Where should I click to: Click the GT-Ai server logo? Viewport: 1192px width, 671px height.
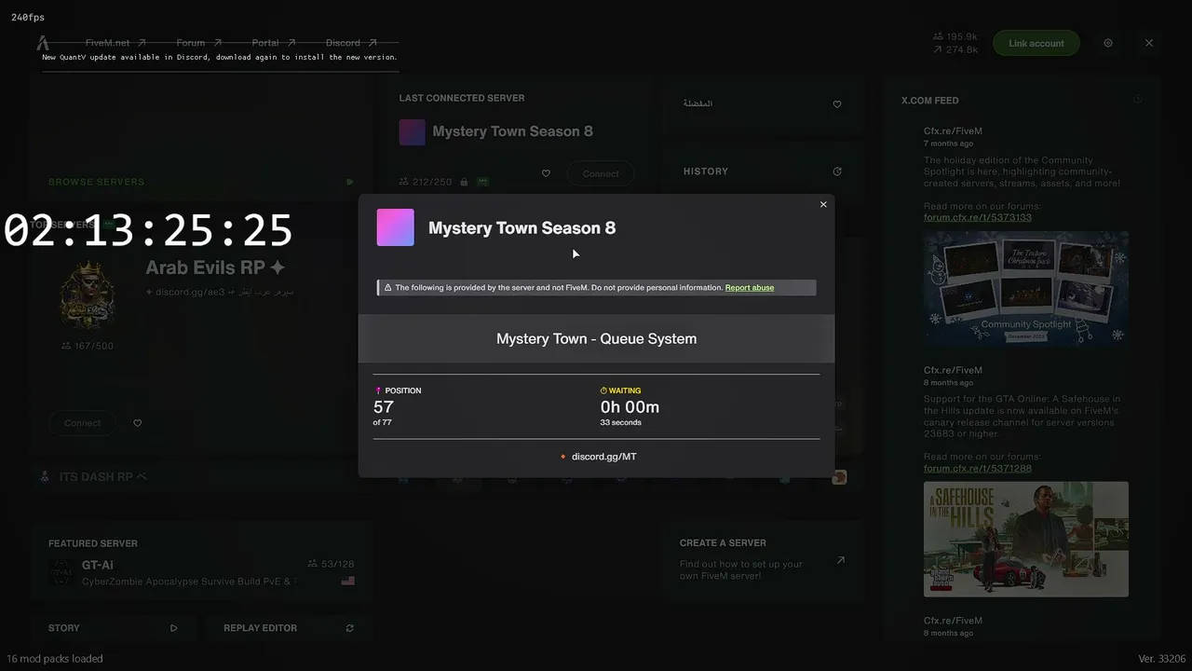point(61,572)
